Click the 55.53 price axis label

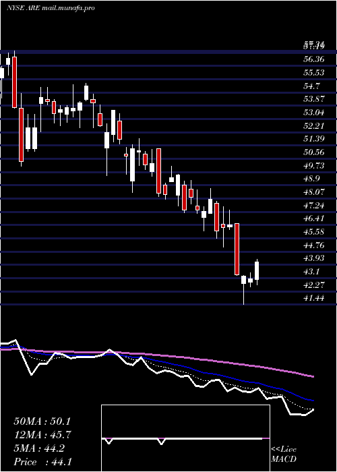(314, 73)
